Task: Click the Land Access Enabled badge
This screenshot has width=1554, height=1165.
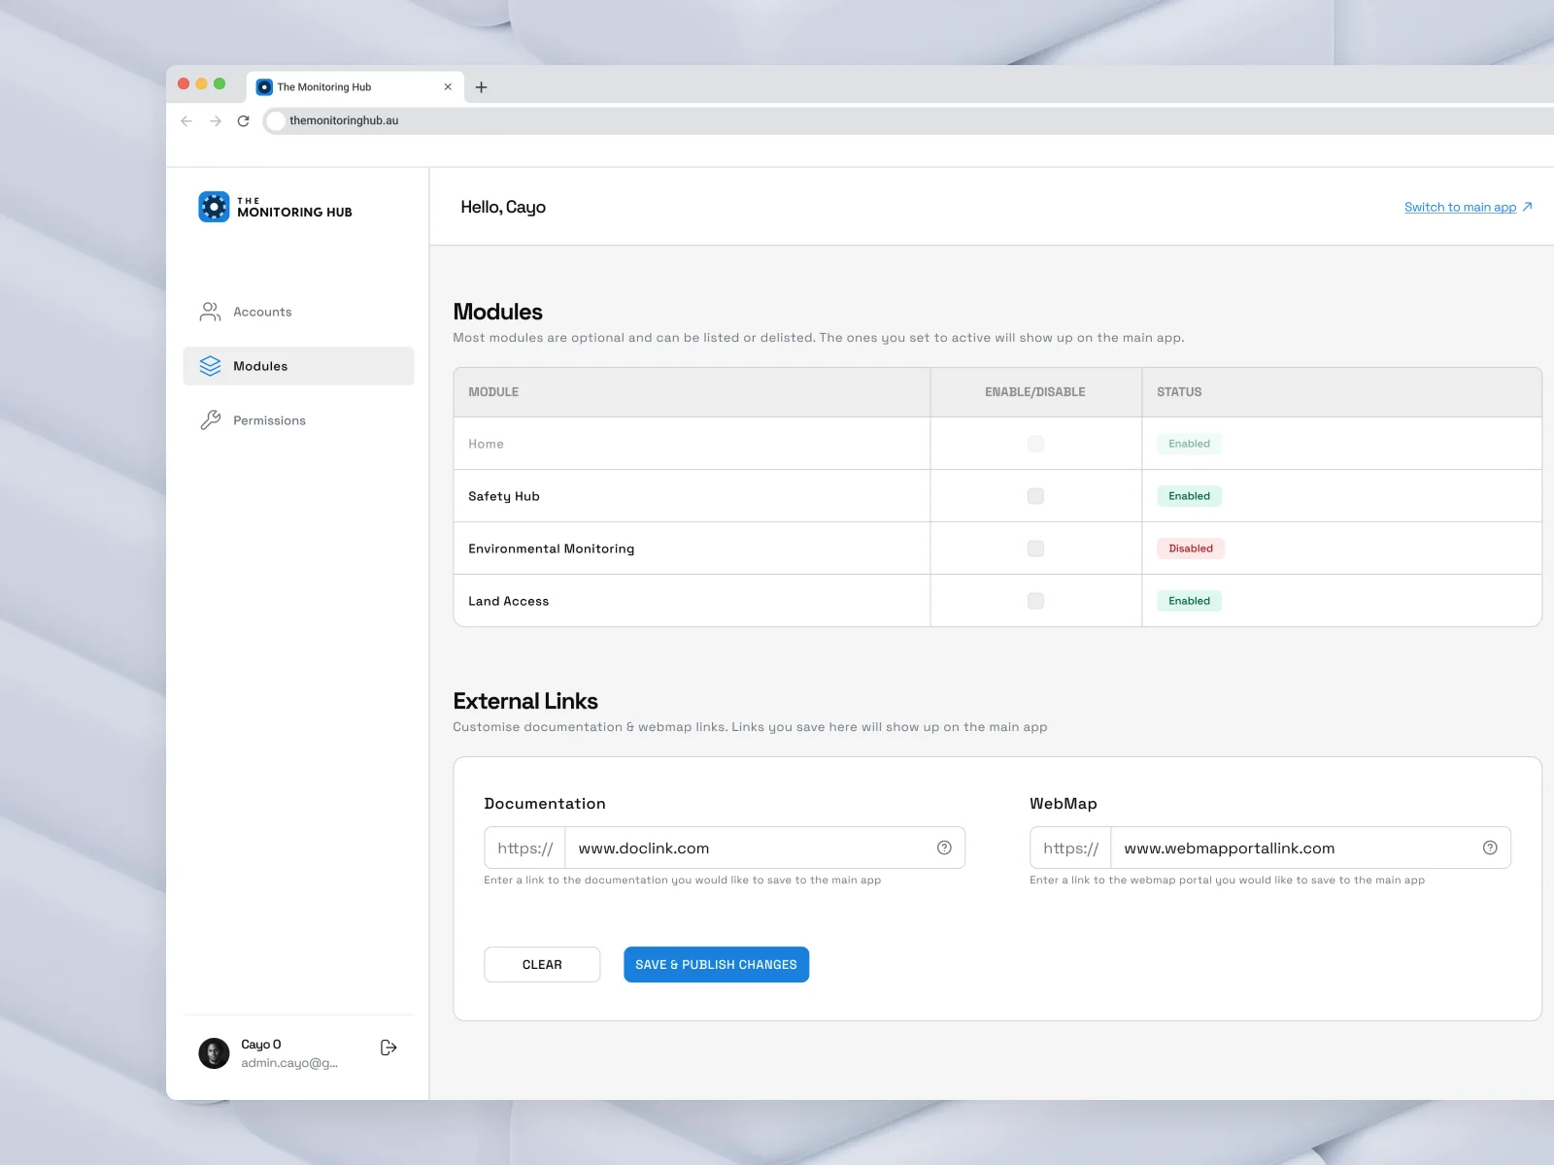Action: (1189, 601)
